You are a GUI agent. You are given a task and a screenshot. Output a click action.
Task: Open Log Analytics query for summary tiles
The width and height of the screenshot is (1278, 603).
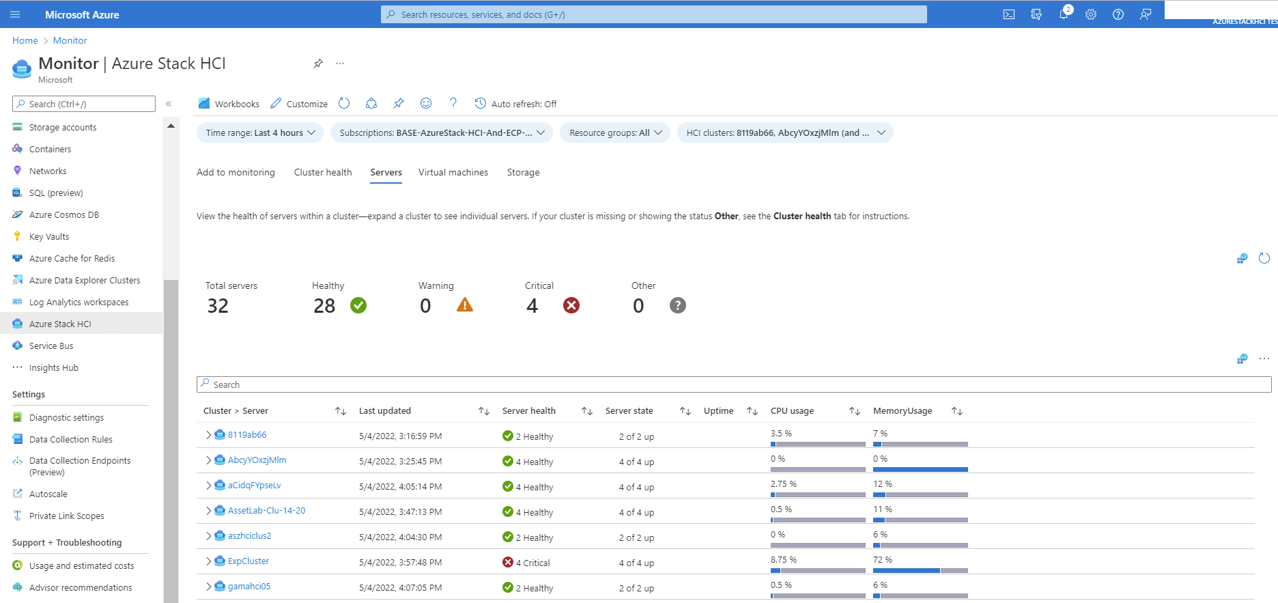click(x=1242, y=258)
